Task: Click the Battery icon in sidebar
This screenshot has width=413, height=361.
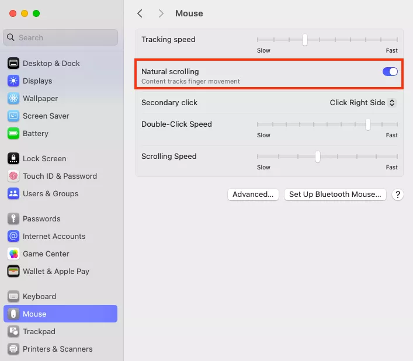Action: point(13,134)
